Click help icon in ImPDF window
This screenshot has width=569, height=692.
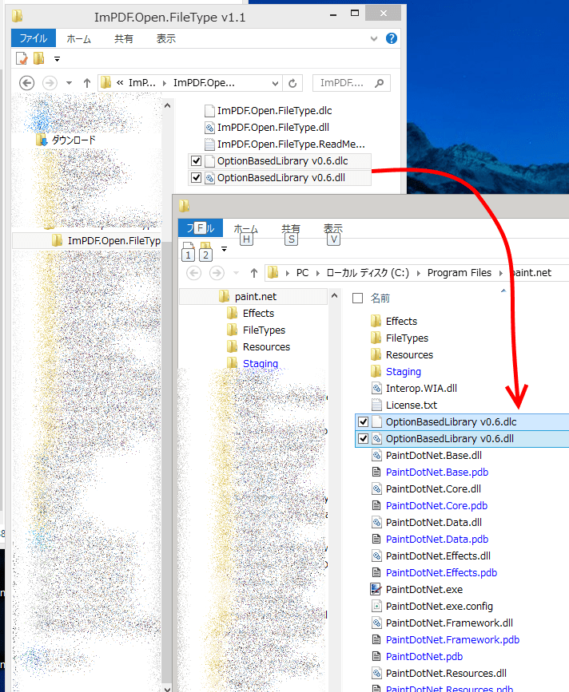tap(392, 38)
